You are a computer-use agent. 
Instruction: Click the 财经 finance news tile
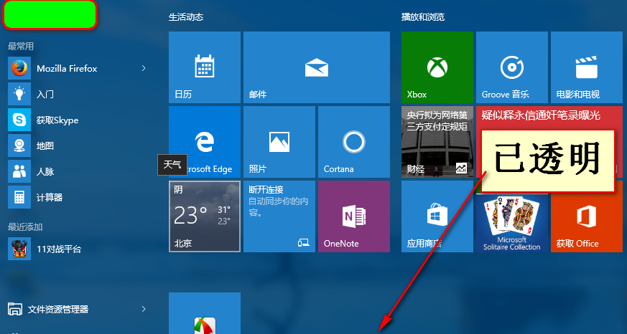[437, 142]
